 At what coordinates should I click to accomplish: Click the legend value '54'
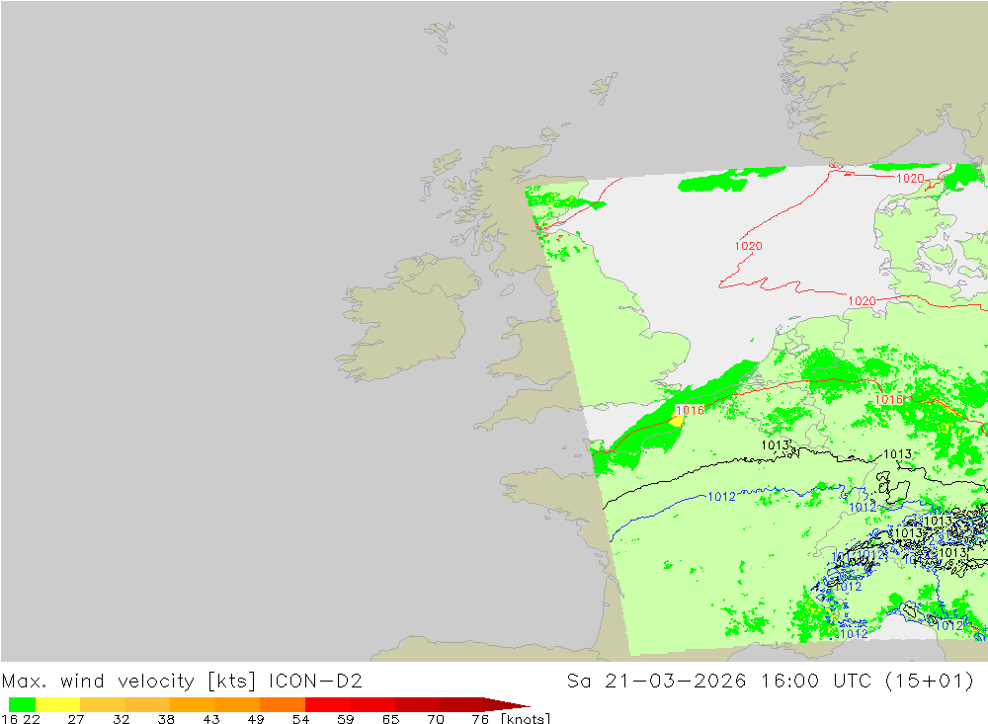(x=300, y=719)
